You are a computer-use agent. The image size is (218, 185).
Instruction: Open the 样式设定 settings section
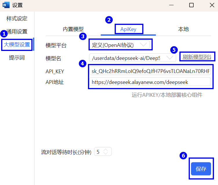click(x=17, y=19)
